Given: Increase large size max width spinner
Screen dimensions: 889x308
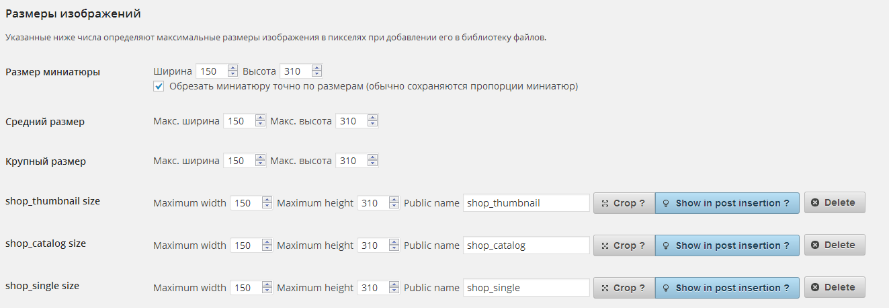Looking at the screenshot, I should coord(261,158).
